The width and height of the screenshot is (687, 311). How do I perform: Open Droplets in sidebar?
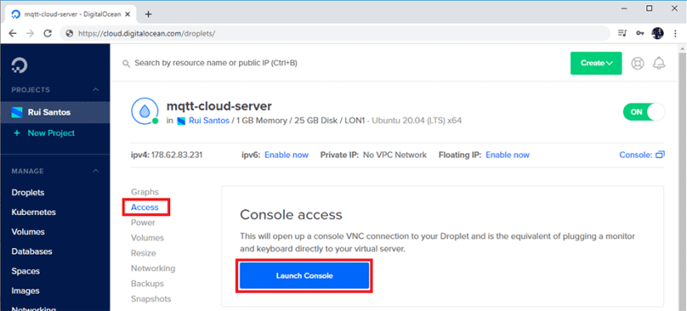[x=27, y=193]
